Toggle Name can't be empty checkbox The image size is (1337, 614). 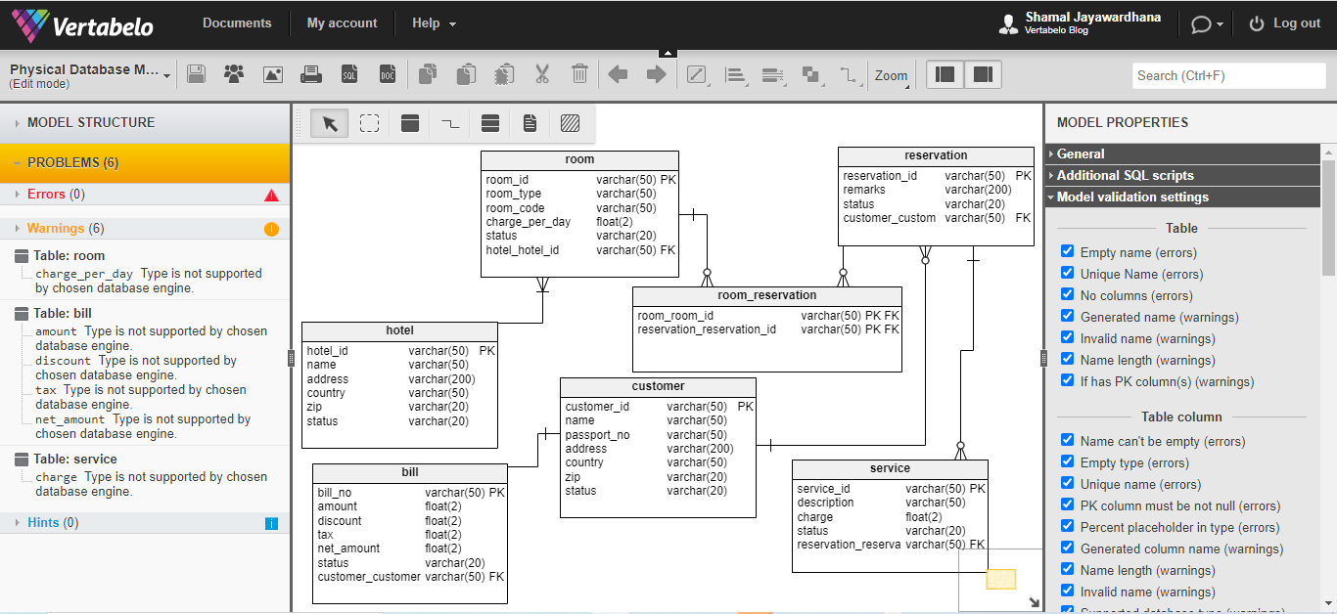click(1068, 441)
